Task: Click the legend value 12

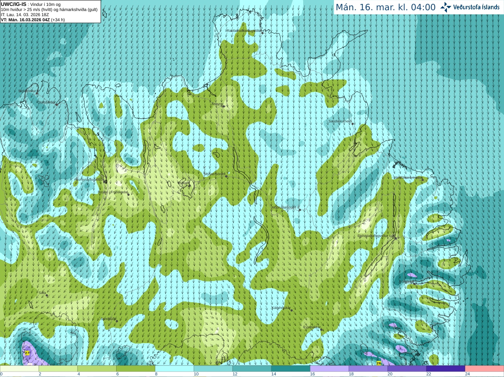Action: (235, 374)
